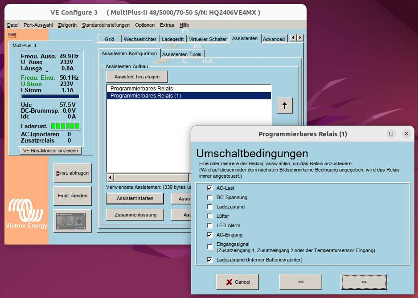Switch to the Virtueller Schalter tab

208,39
